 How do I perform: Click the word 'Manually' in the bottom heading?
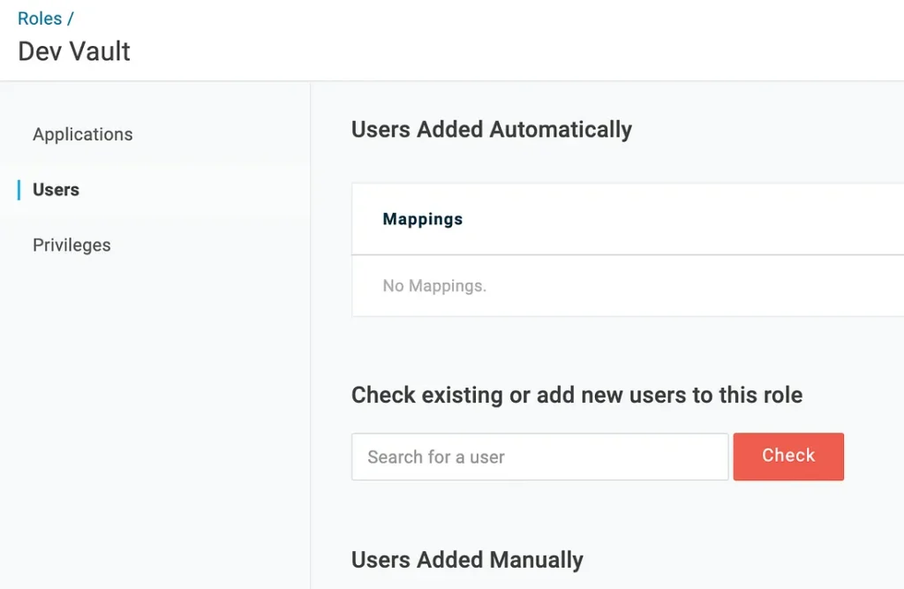point(538,560)
